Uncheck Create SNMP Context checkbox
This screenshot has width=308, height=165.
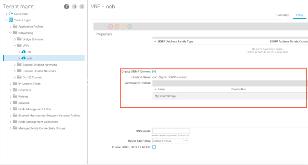click(154, 71)
